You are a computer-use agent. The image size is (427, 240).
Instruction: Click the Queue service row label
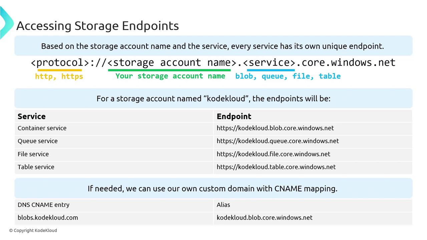(38, 141)
